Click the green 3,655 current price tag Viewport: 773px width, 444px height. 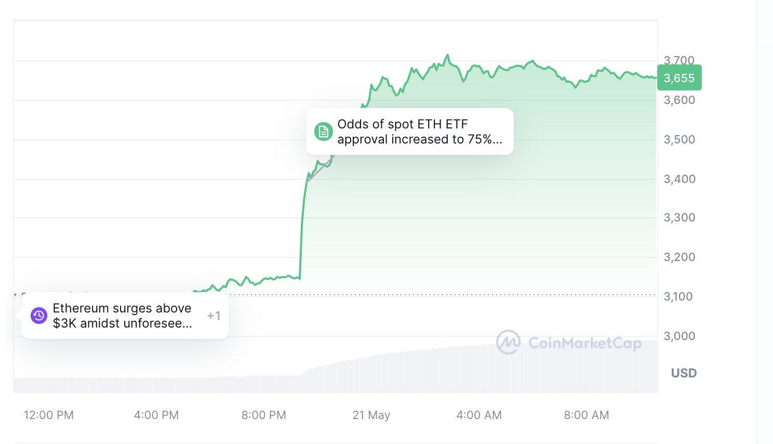tap(679, 78)
